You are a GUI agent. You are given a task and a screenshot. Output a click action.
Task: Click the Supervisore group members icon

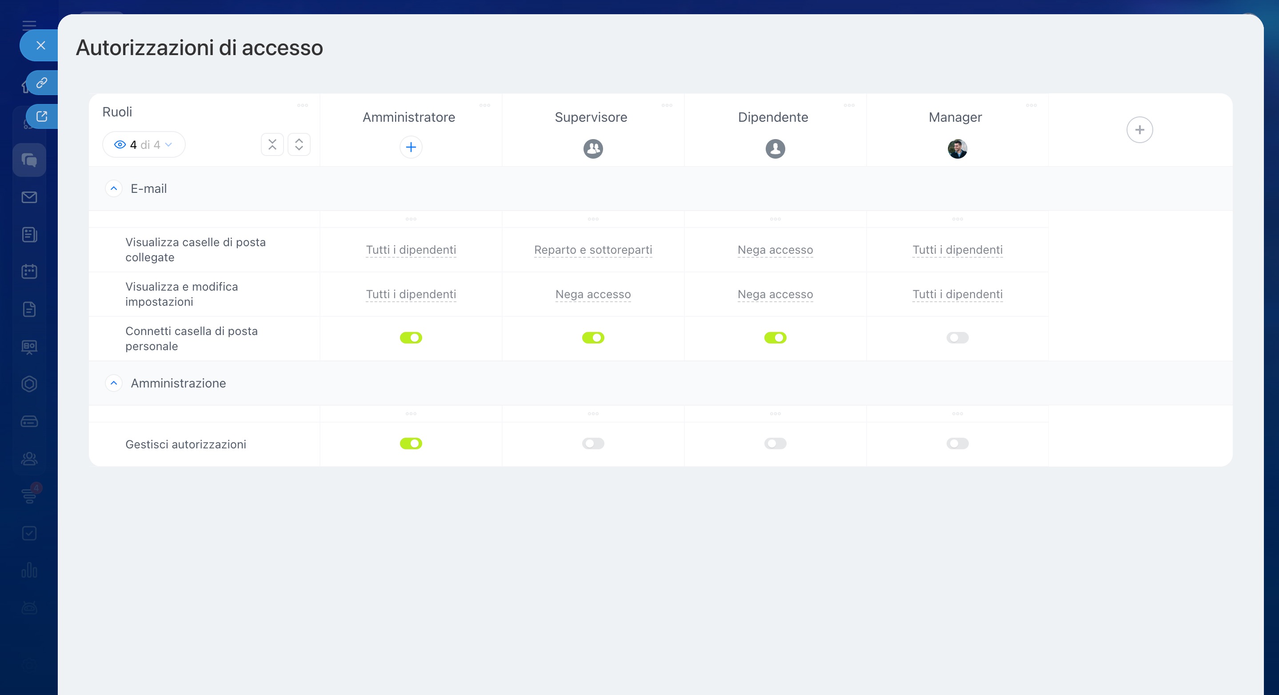593,148
